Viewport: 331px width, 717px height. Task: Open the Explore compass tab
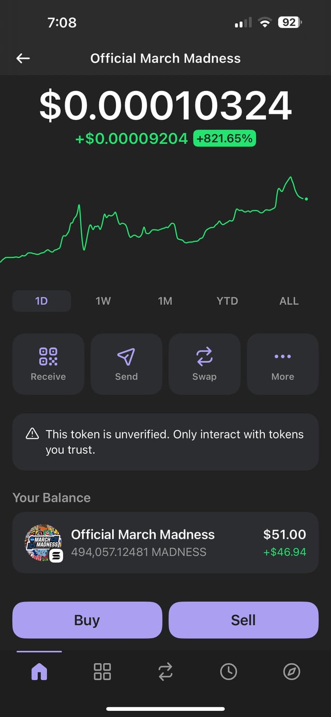(292, 672)
